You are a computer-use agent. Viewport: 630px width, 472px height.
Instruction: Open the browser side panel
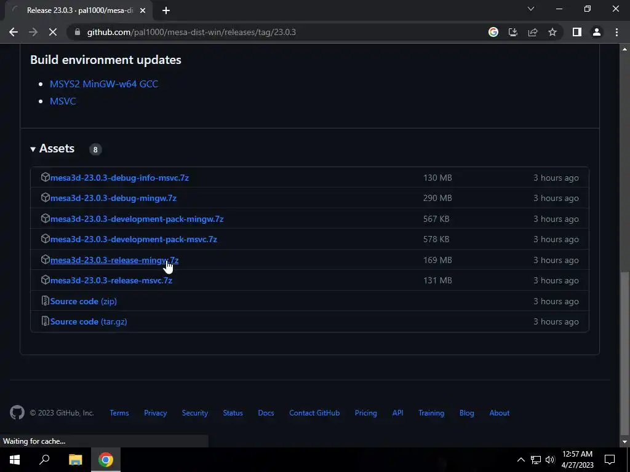tap(577, 32)
